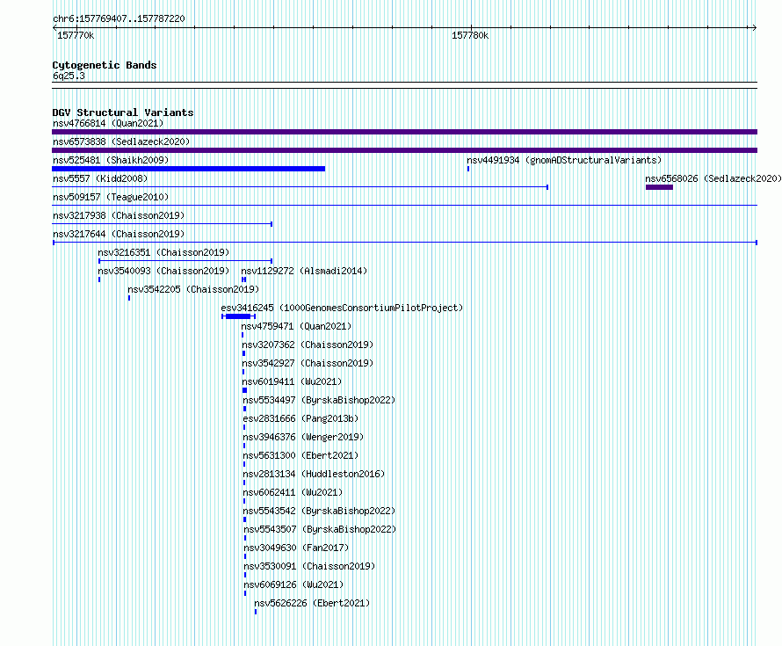Click the left arrow of the ruler
This screenshot has width=782, height=646.
click(54, 28)
